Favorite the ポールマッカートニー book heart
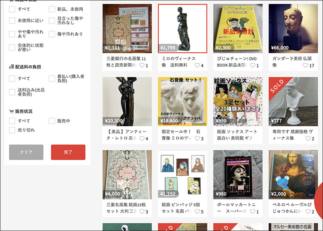323x231 pixels. (x=253, y=212)
